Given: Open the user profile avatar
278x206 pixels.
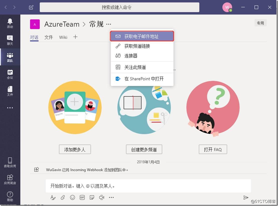Looking at the screenshot, I should 227,7.
